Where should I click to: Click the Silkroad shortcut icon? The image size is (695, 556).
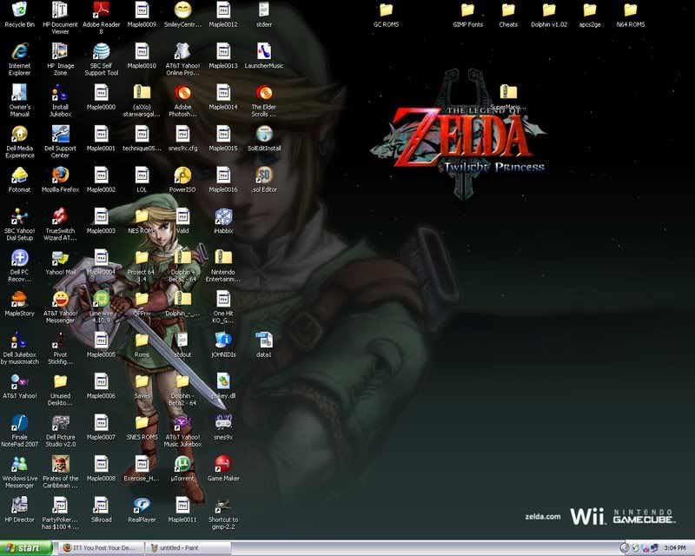click(101, 505)
